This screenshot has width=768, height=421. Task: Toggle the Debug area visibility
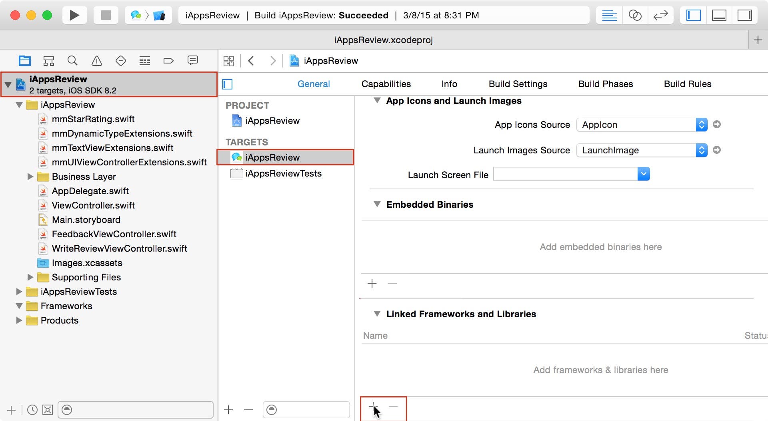coord(719,15)
